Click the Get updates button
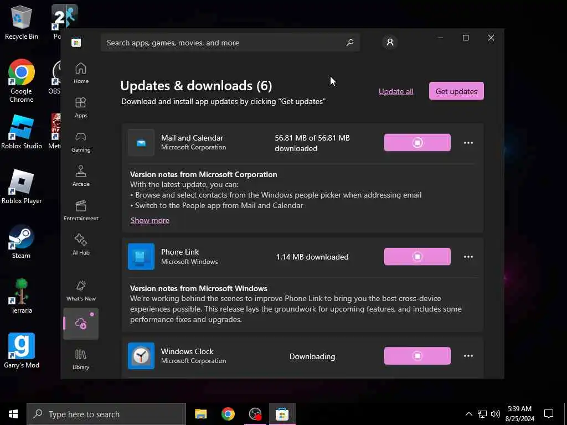The width and height of the screenshot is (567, 425). click(x=456, y=91)
